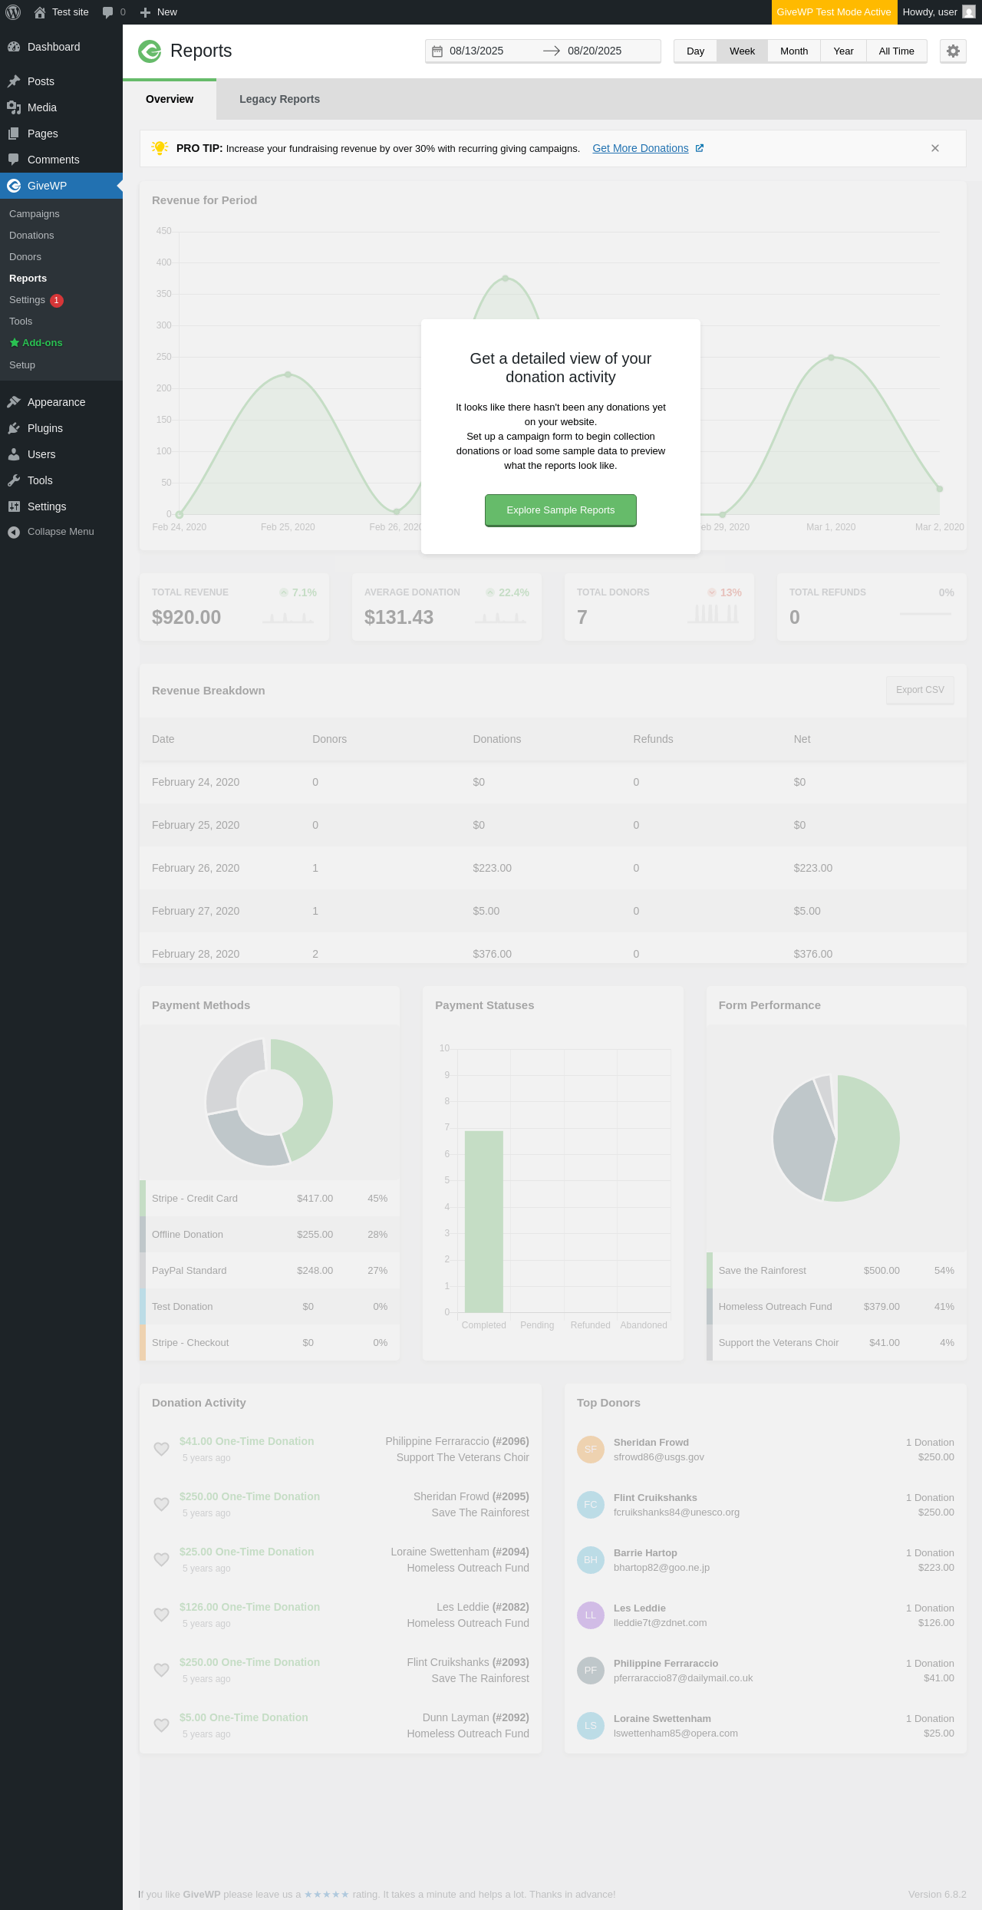Switch period to Month
Viewport: 982px width, 1910px height.
point(794,51)
